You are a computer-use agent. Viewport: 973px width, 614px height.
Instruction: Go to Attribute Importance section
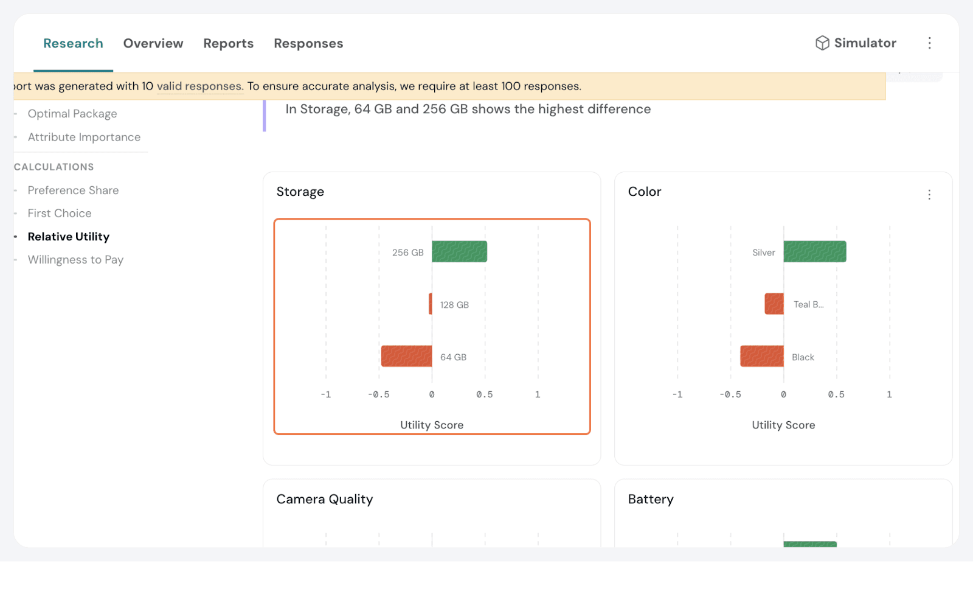click(x=84, y=138)
